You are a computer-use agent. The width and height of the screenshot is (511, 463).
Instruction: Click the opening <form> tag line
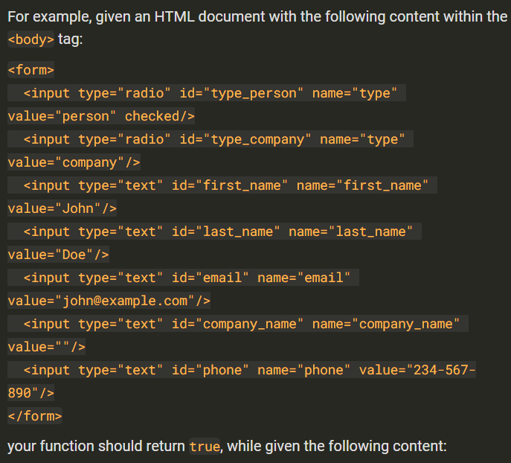pos(31,70)
